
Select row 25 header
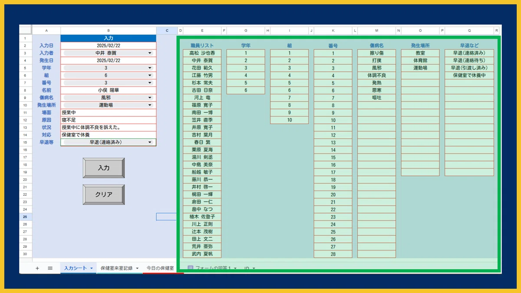pyautogui.click(x=26, y=217)
